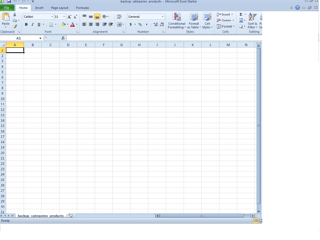
Task: Click the AutoSum sigma icon
Action: coord(241,14)
